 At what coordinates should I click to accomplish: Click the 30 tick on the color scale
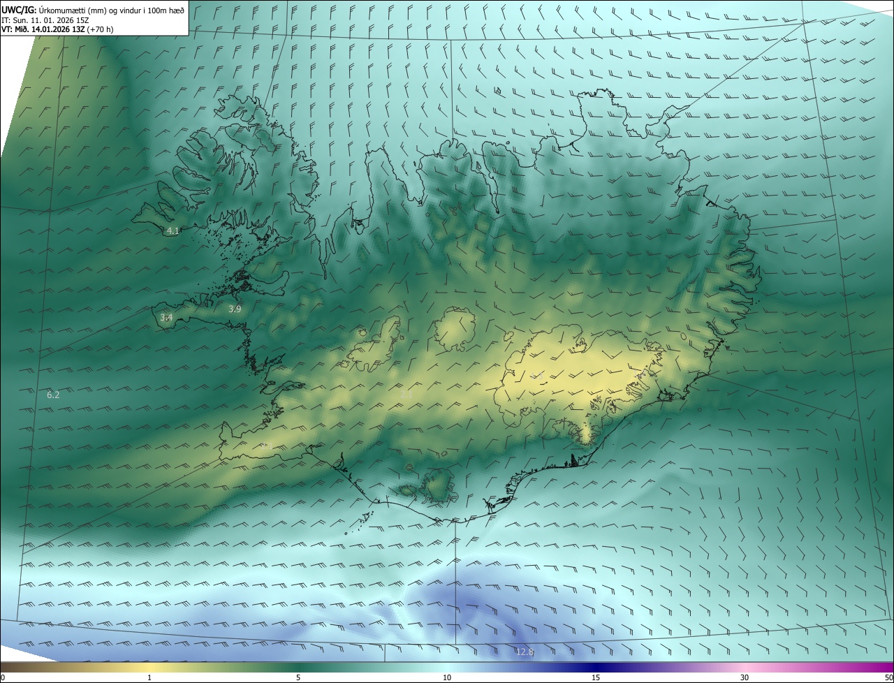click(x=745, y=677)
